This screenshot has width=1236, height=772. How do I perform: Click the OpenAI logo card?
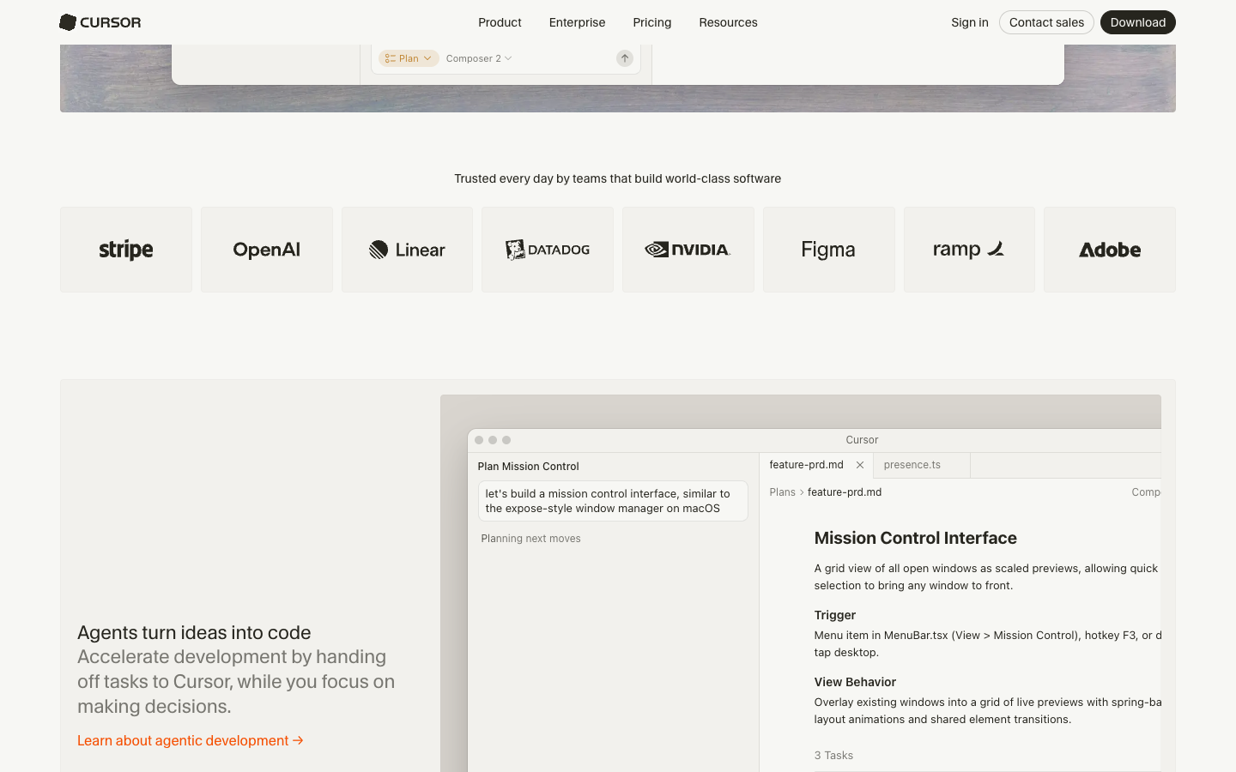[267, 250]
